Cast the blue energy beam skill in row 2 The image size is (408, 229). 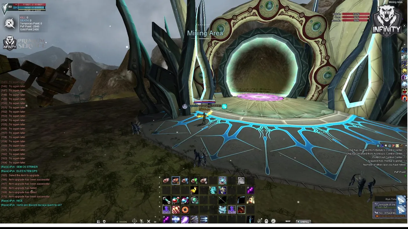[176, 219]
